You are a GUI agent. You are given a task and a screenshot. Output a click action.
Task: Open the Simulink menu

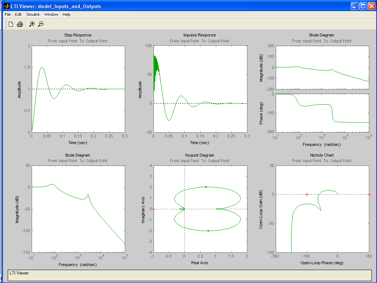click(33, 14)
